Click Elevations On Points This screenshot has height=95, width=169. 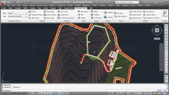pos(151,18)
